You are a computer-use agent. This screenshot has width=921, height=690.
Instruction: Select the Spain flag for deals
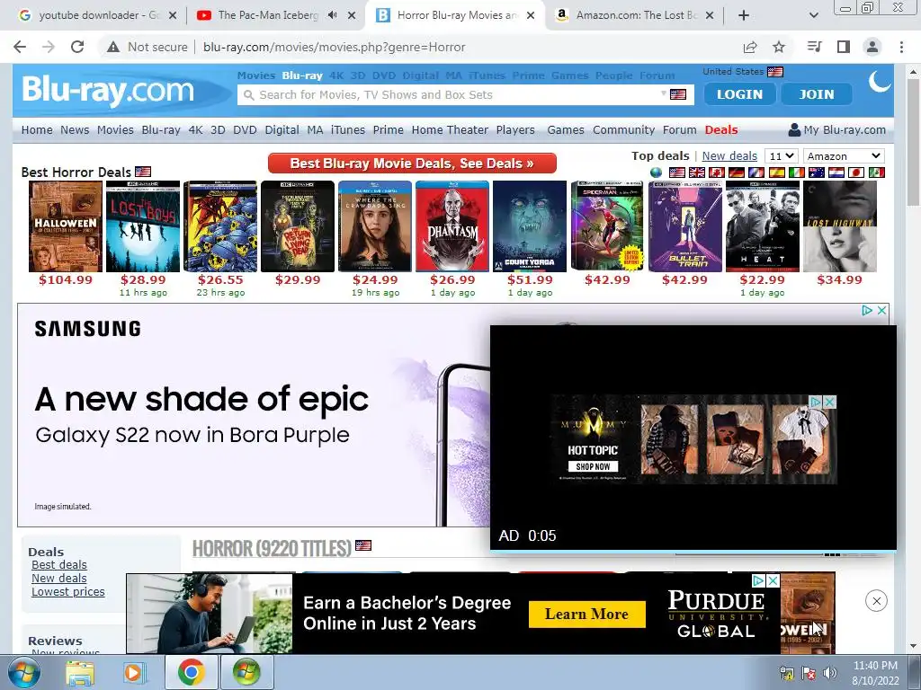(776, 172)
